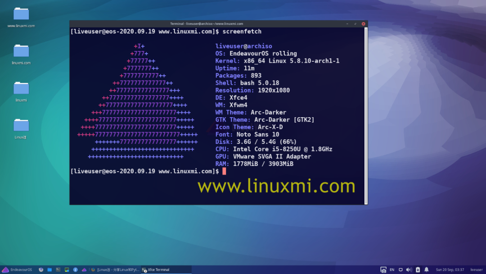
Task: Click GTK Theme 'Arc-Darker [GTK2]' value
Action: click(x=284, y=120)
